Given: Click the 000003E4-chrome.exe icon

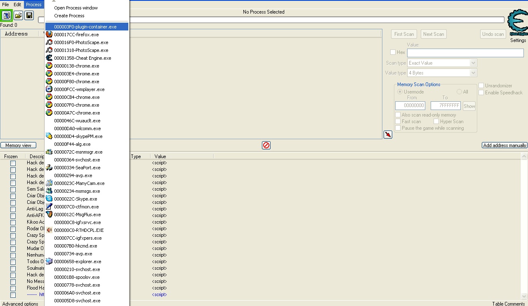Looking at the screenshot, I should tap(49, 74).
